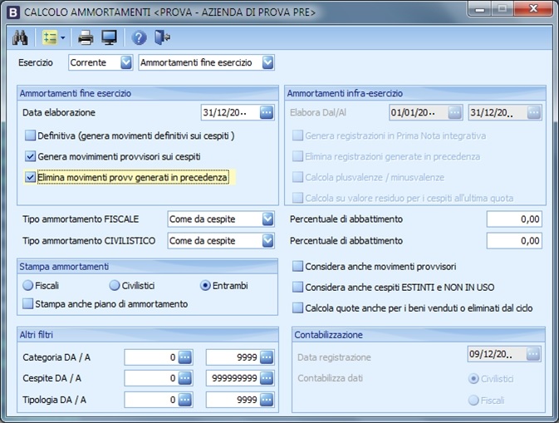The height and width of the screenshot is (423, 559).
Task: Enable Stampa anche piano di ammortamento
Action: point(27,304)
